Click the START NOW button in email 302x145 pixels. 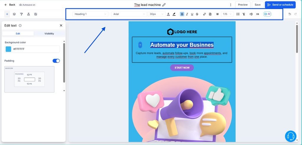pos(182,68)
